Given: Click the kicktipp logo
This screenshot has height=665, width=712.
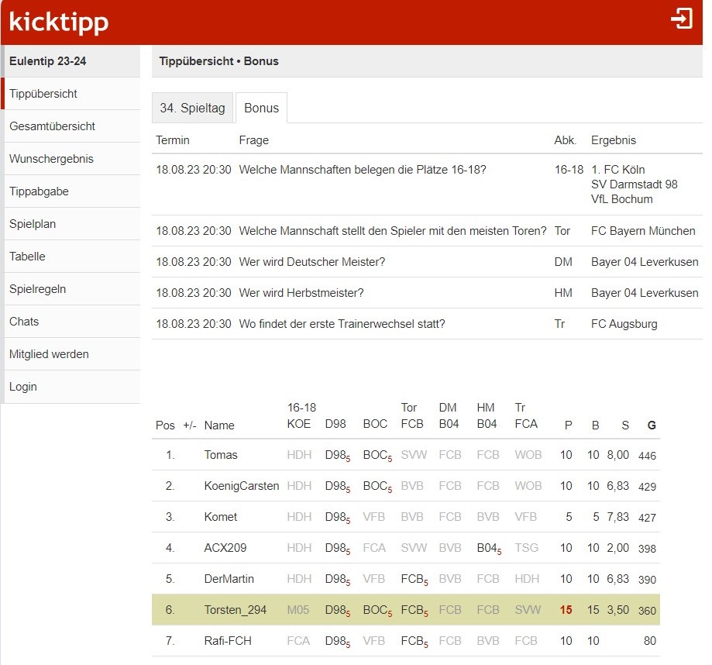Looking at the screenshot, I should coord(59,22).
